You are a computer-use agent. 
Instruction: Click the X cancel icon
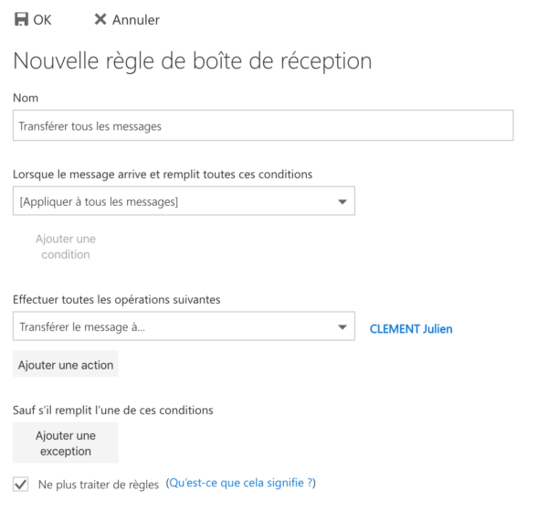(100, 19)
